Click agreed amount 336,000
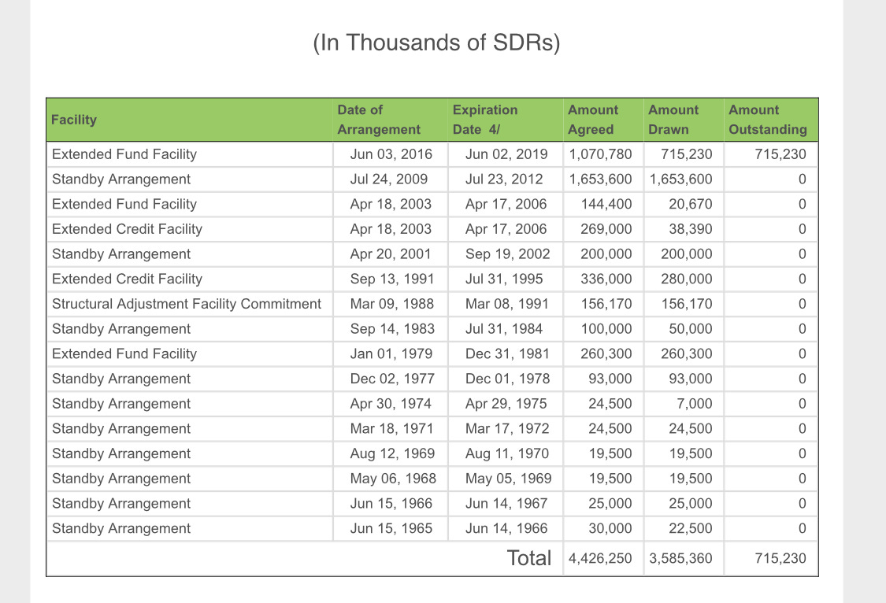Screen dimensions: 886x603 point(606,279)
